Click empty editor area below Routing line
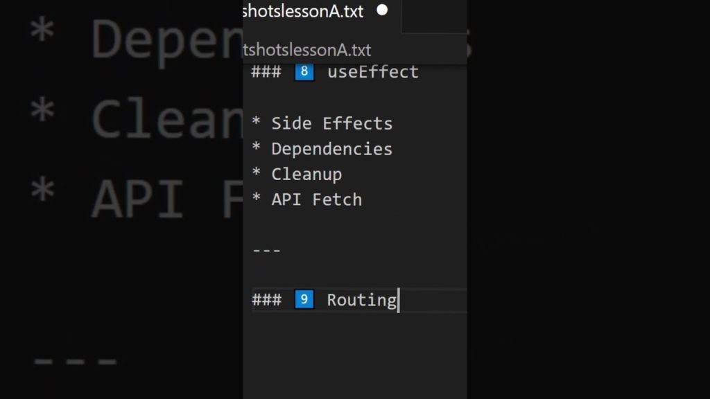710x399 pixels. (x=354, y=353)
